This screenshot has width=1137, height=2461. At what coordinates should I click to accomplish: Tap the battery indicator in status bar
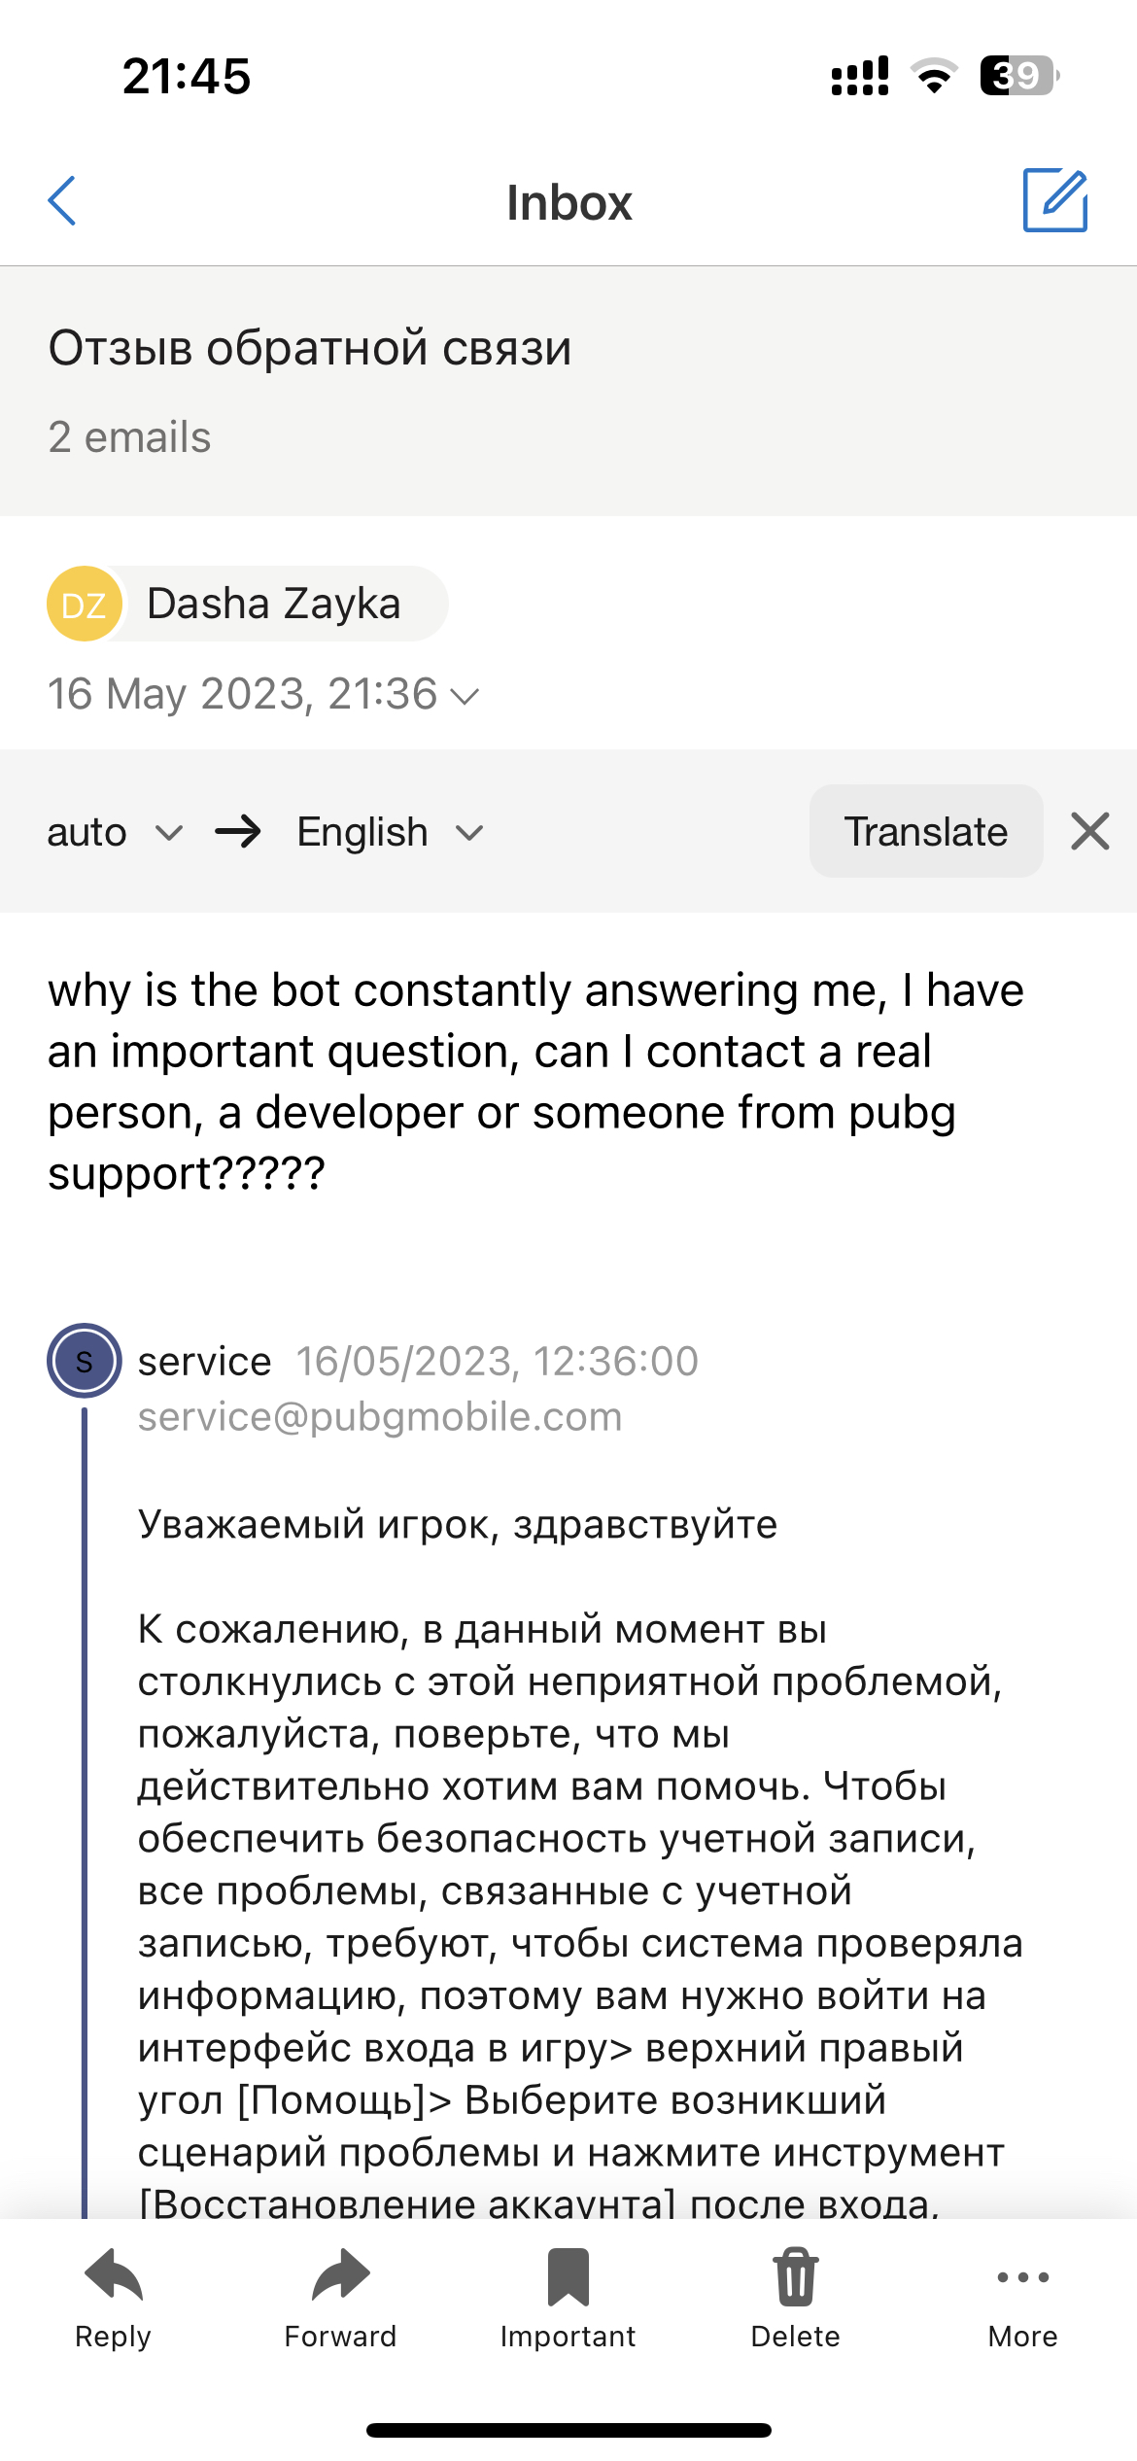1018,76
